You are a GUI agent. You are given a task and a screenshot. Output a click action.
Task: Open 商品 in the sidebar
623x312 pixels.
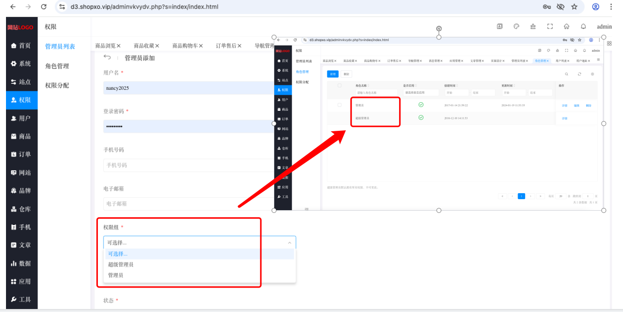tap(21, 136)
